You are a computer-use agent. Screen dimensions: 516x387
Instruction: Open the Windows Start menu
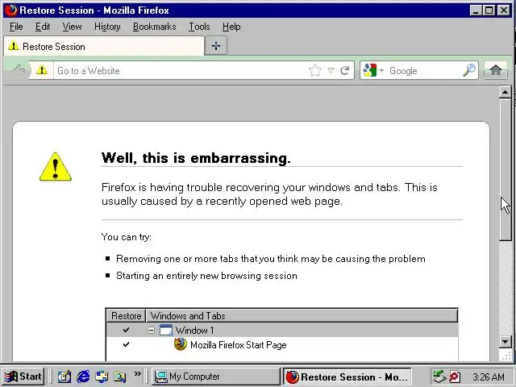click(23, 377)
